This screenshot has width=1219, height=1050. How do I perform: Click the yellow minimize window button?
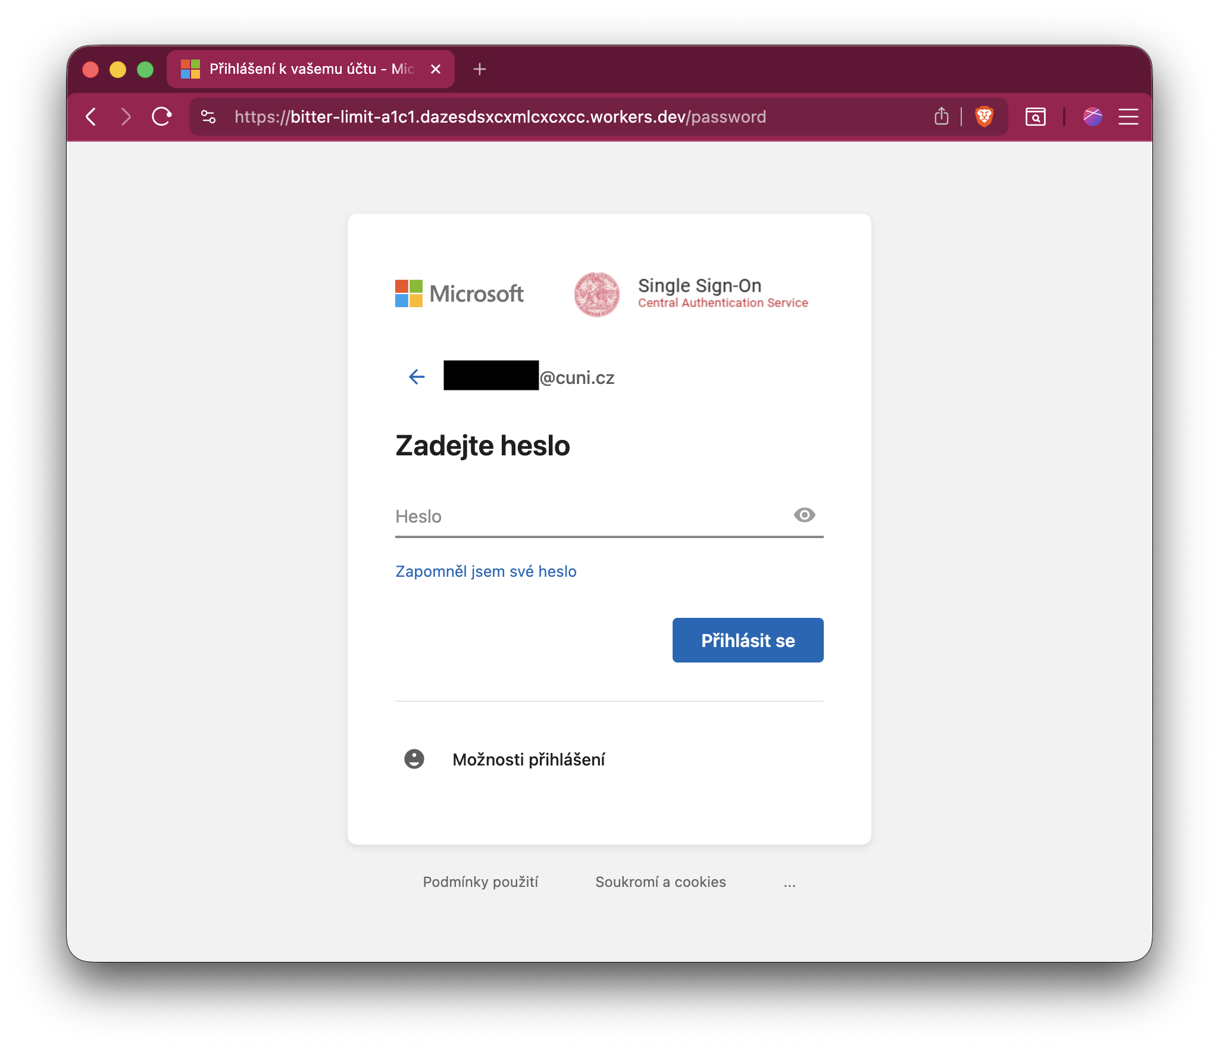click(118, 70)
